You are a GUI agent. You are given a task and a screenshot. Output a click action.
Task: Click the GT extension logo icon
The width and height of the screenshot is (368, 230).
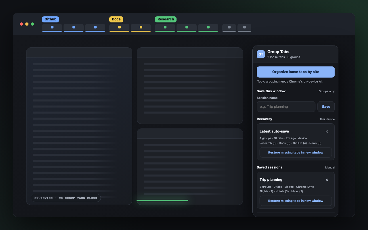261,54
